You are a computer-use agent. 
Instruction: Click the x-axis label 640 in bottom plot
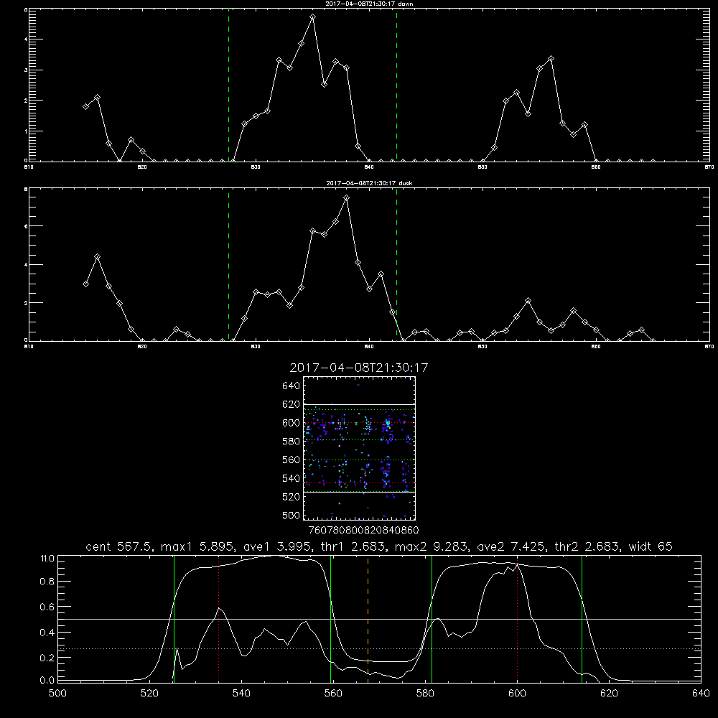point(701,694)
